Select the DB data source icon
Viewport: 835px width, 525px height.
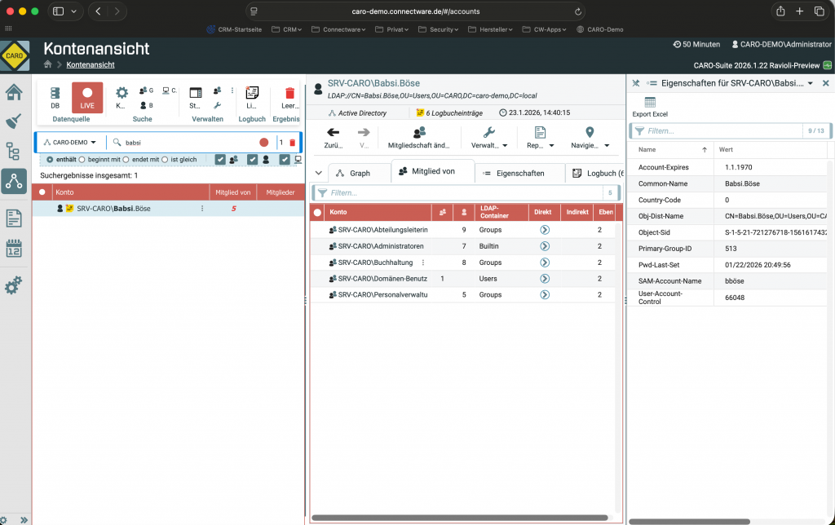coord(55,97)
